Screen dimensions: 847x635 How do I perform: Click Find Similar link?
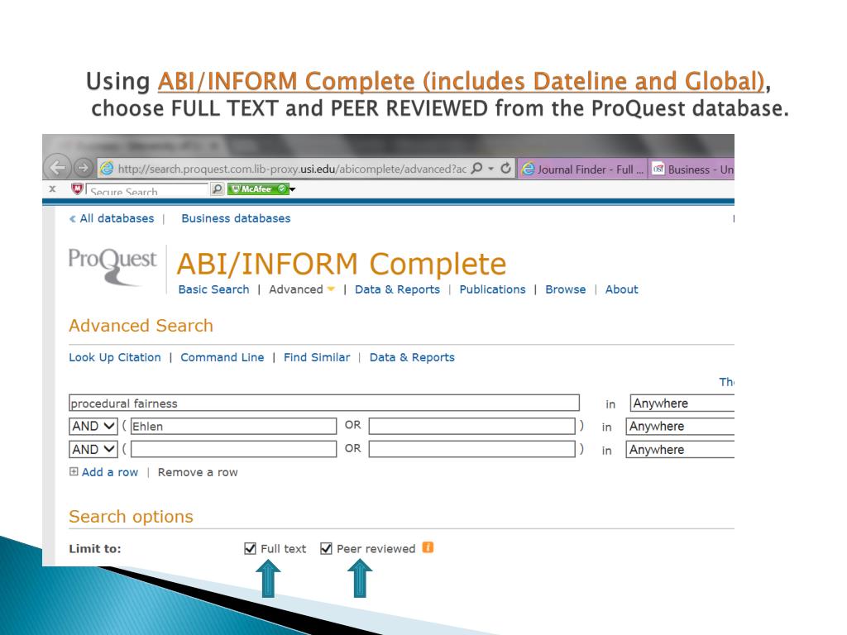pyautogui.click(x=317, y=357)
